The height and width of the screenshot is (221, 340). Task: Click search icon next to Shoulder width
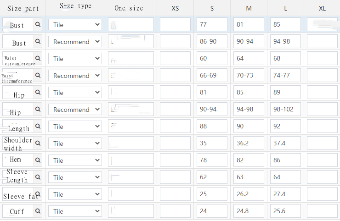pyautogui.click(x=38, y=144)
